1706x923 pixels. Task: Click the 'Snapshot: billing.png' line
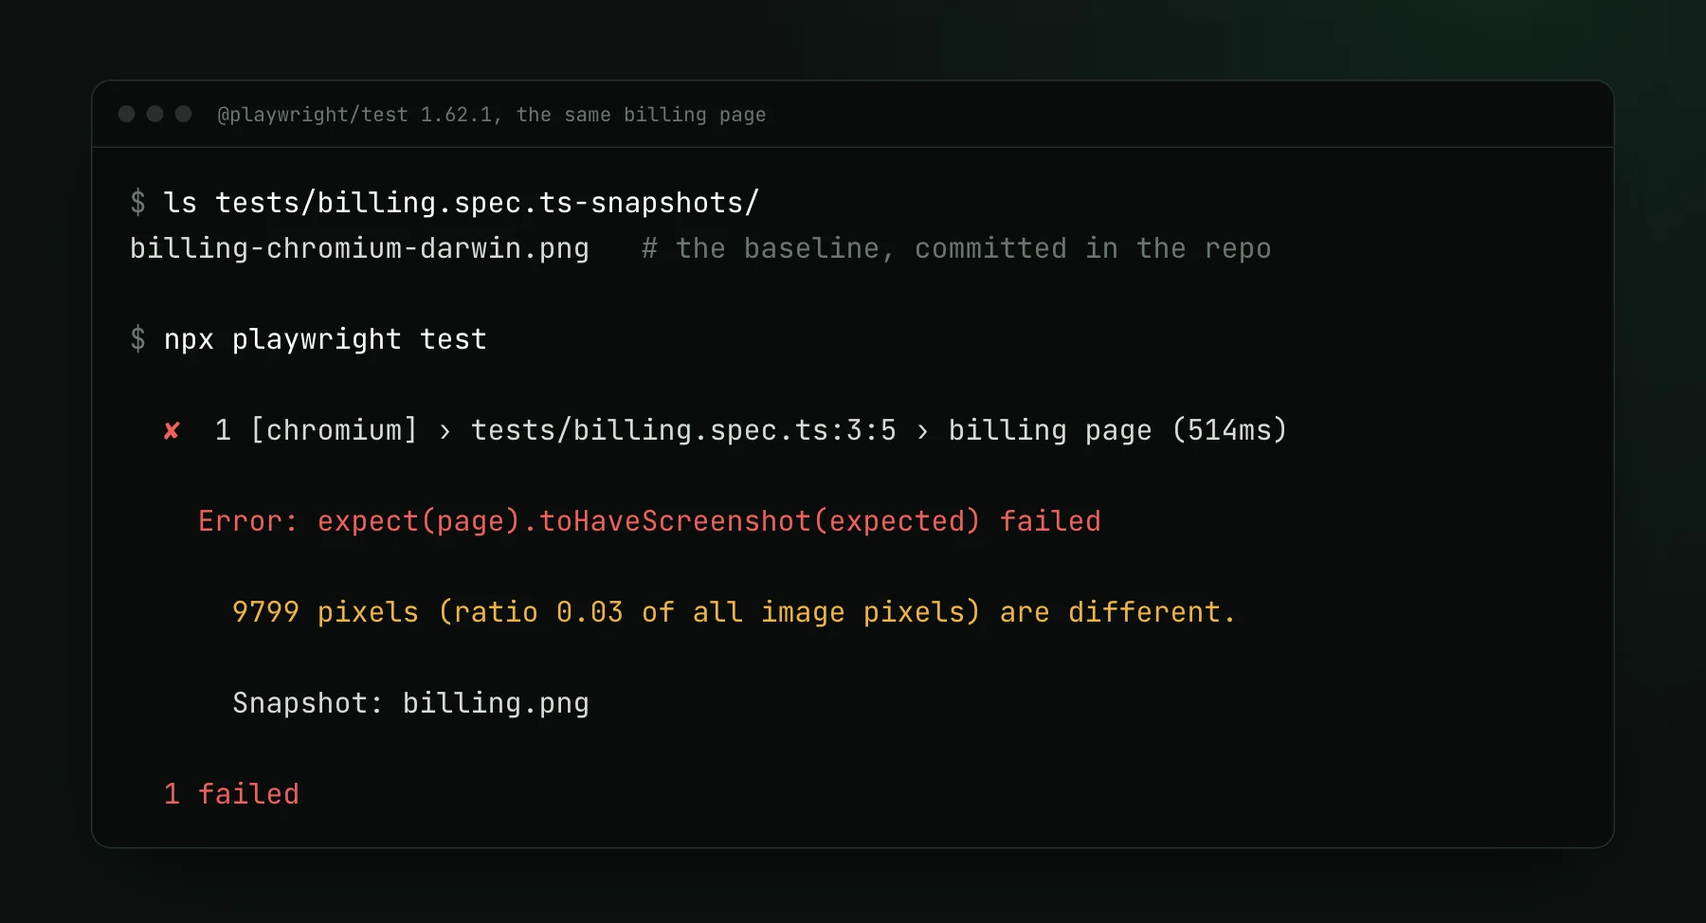(x=410, y=703)
